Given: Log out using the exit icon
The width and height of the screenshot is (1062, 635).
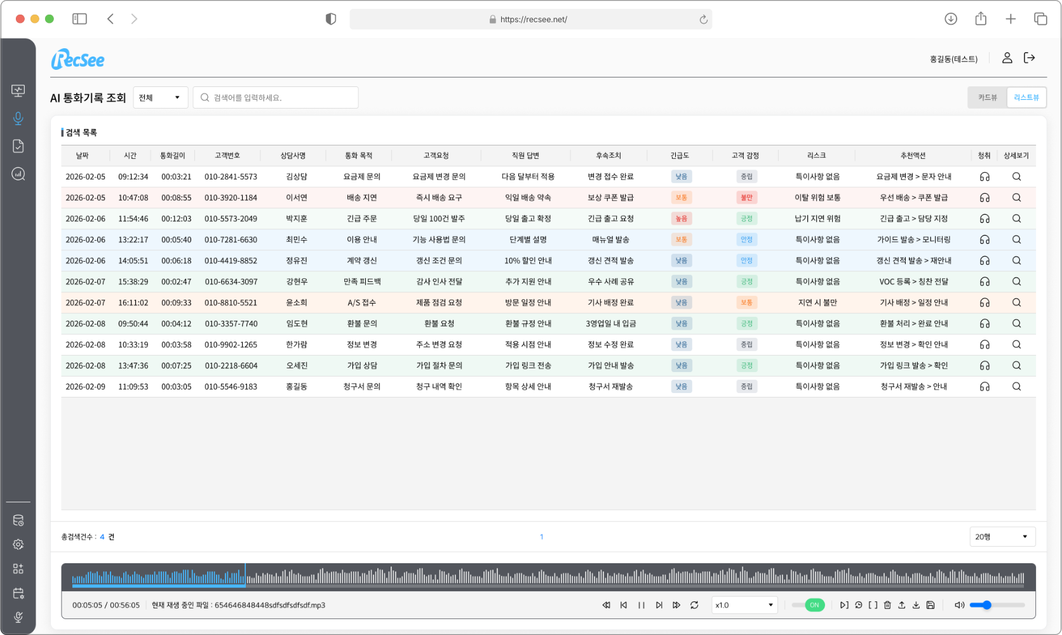Looking at the screenshot, I should (1030, 58).
